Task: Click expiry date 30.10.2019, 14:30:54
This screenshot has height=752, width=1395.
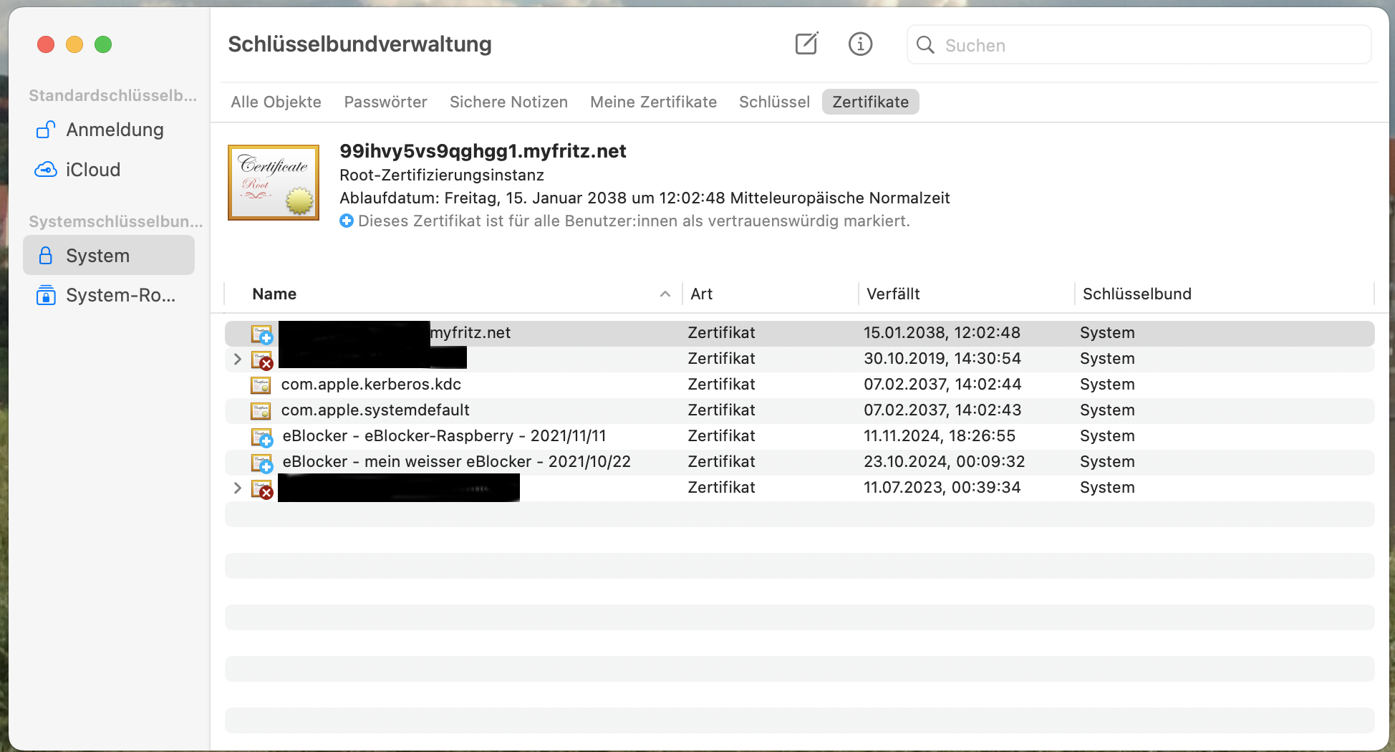Action: pos(942,358)
